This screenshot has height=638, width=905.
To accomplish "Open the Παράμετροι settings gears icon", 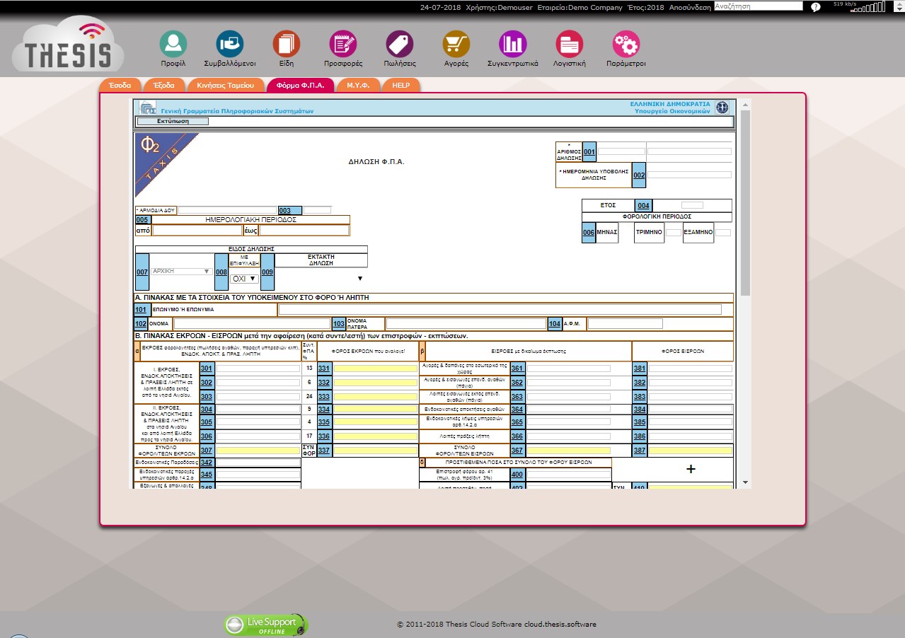I will [x=626, y=45].
